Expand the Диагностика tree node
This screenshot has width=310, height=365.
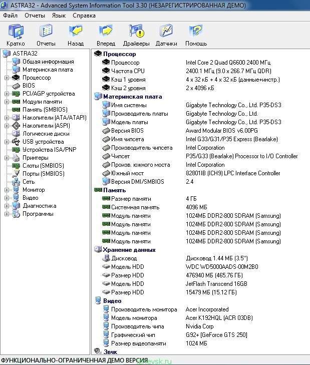[7, 206]
